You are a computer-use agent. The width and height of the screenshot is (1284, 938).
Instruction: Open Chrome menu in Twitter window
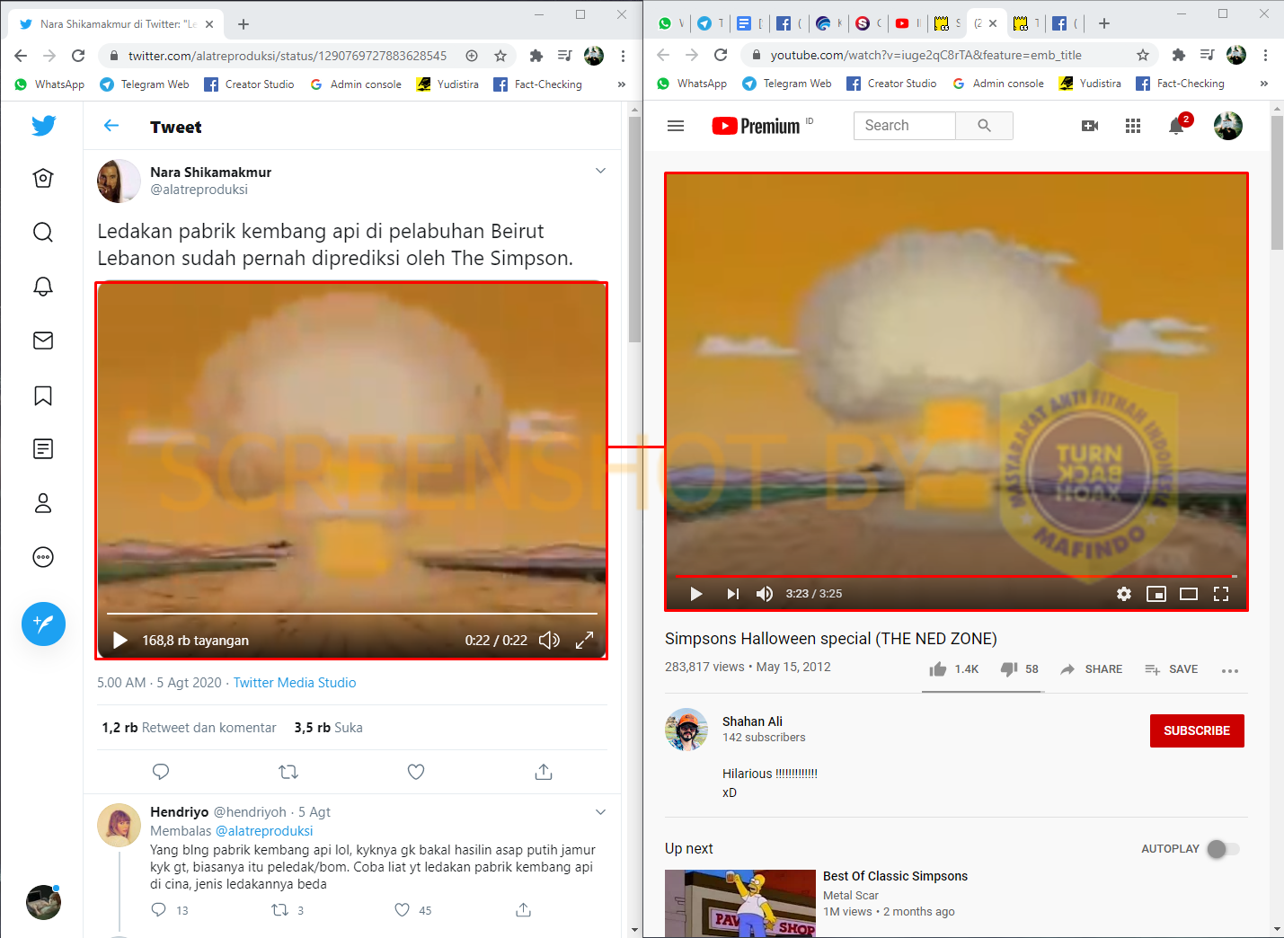(x=623, y=56)
